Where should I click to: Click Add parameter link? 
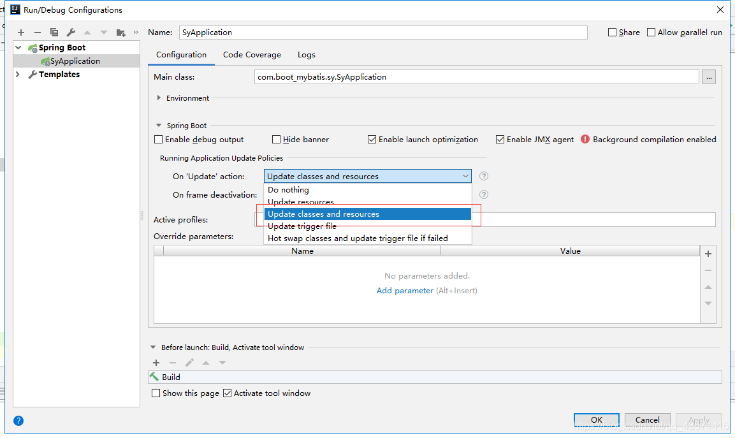(405, 290)
